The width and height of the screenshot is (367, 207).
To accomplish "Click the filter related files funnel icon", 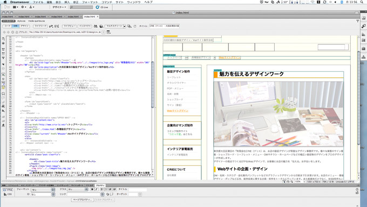I will (x=358, y=21).
